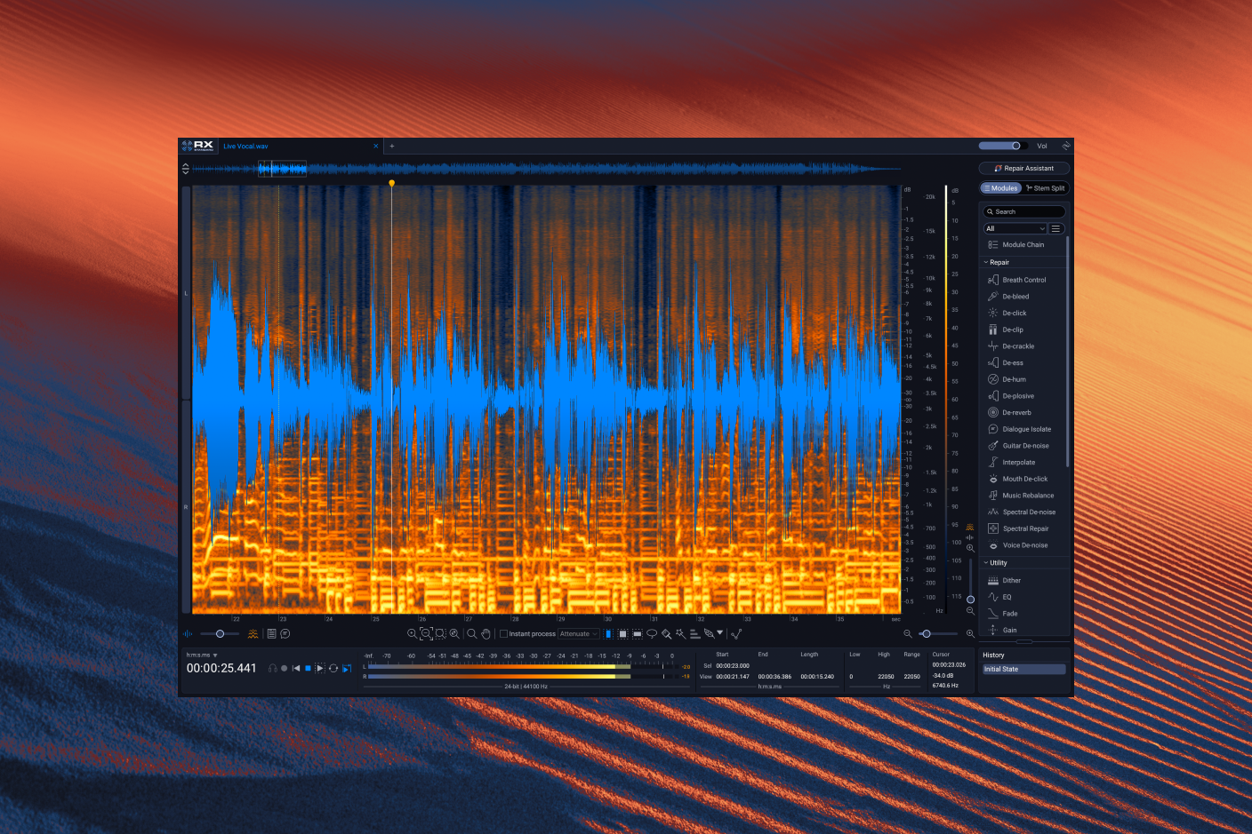1252x834 pixels.
Task: Select Initial State in History
Action: click(x=1023, y=669)
